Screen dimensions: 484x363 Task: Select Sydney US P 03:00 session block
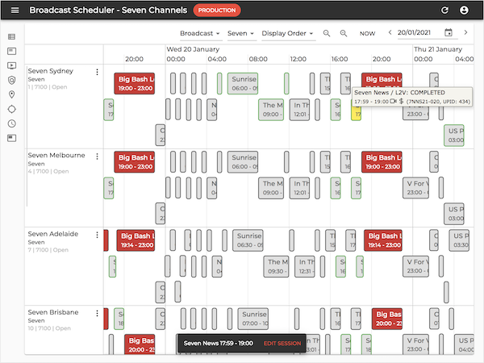(x=454, y=136)
